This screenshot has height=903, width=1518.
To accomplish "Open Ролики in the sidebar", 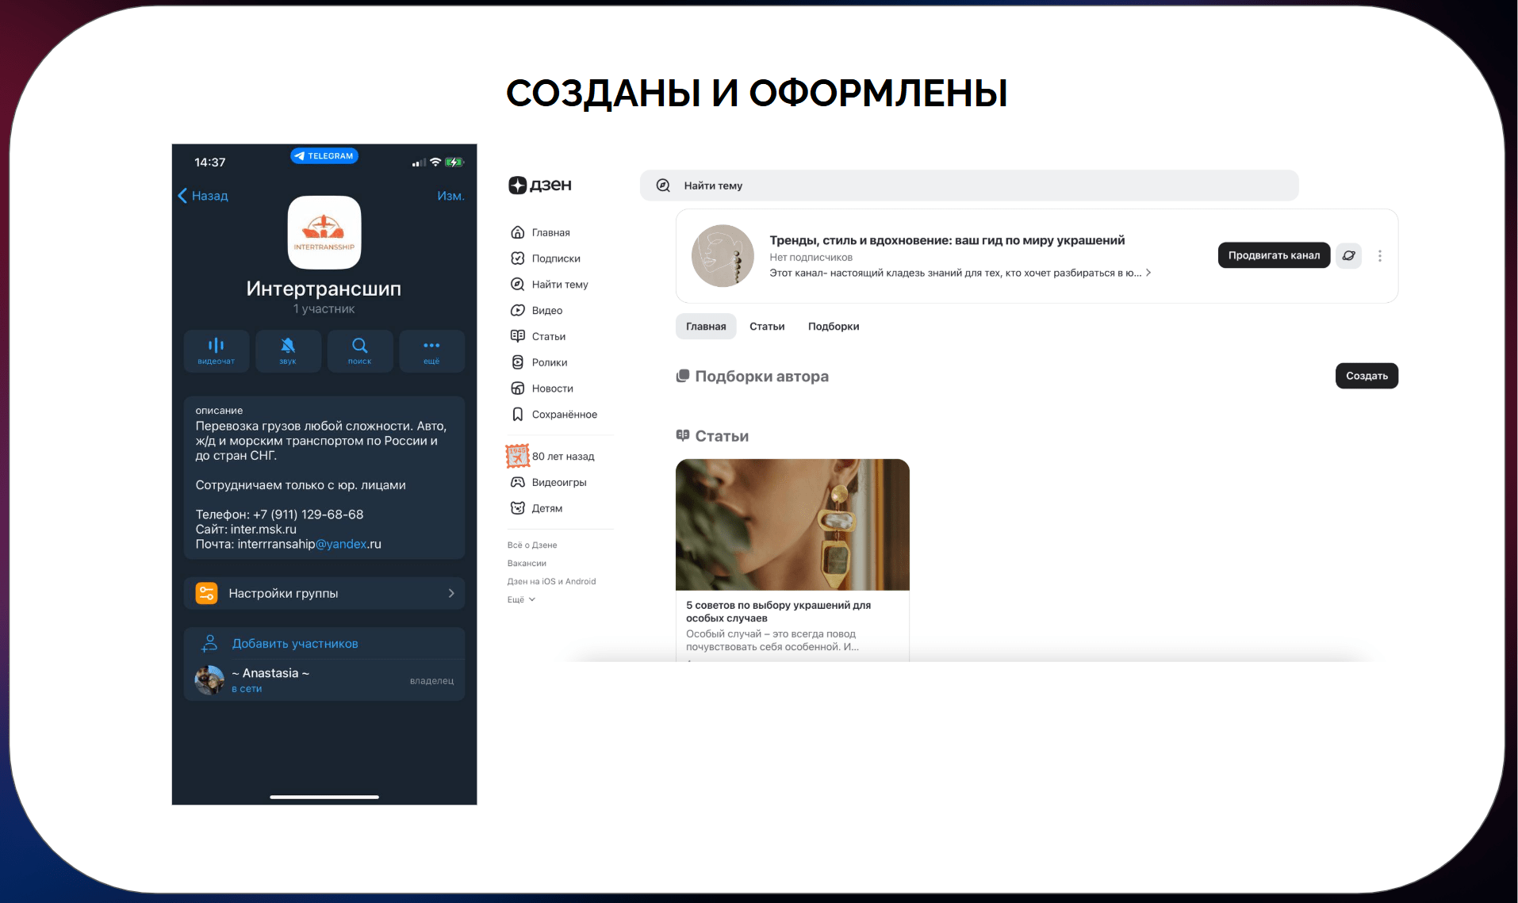I will pos(549,362).
